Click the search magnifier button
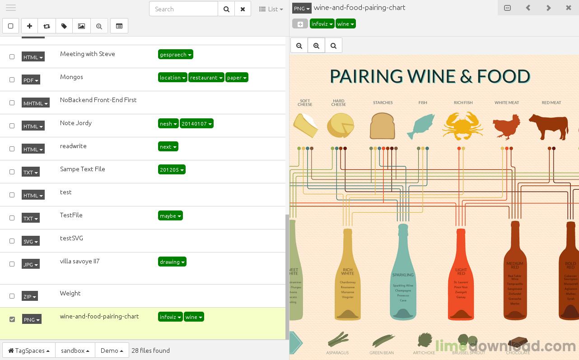The height and width of the screenshot is (360, 579). click(x=226, y=9)
